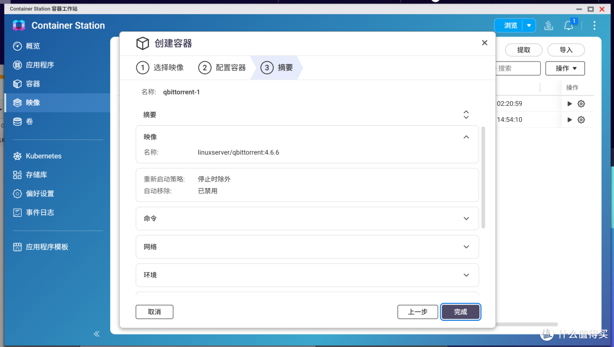Open 应用程序模板 app templates
The height and width of the screenshot is (347, 614).
pos(57,247)
